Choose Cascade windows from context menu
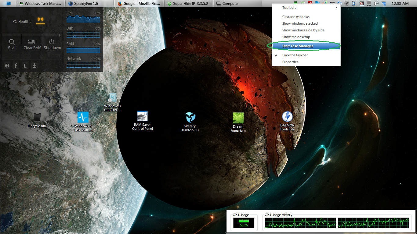This screenshot has width=417, height=234. coord(306,17)
